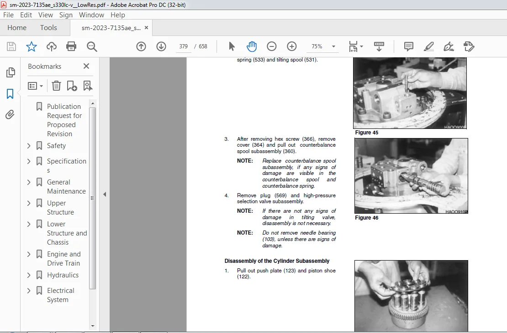Open the find text magnifier

92,46
